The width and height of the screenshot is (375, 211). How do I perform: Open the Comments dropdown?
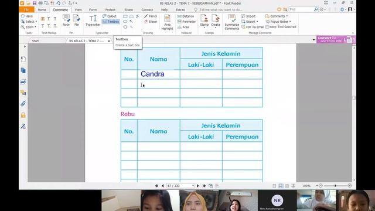(x=277, y=16)
